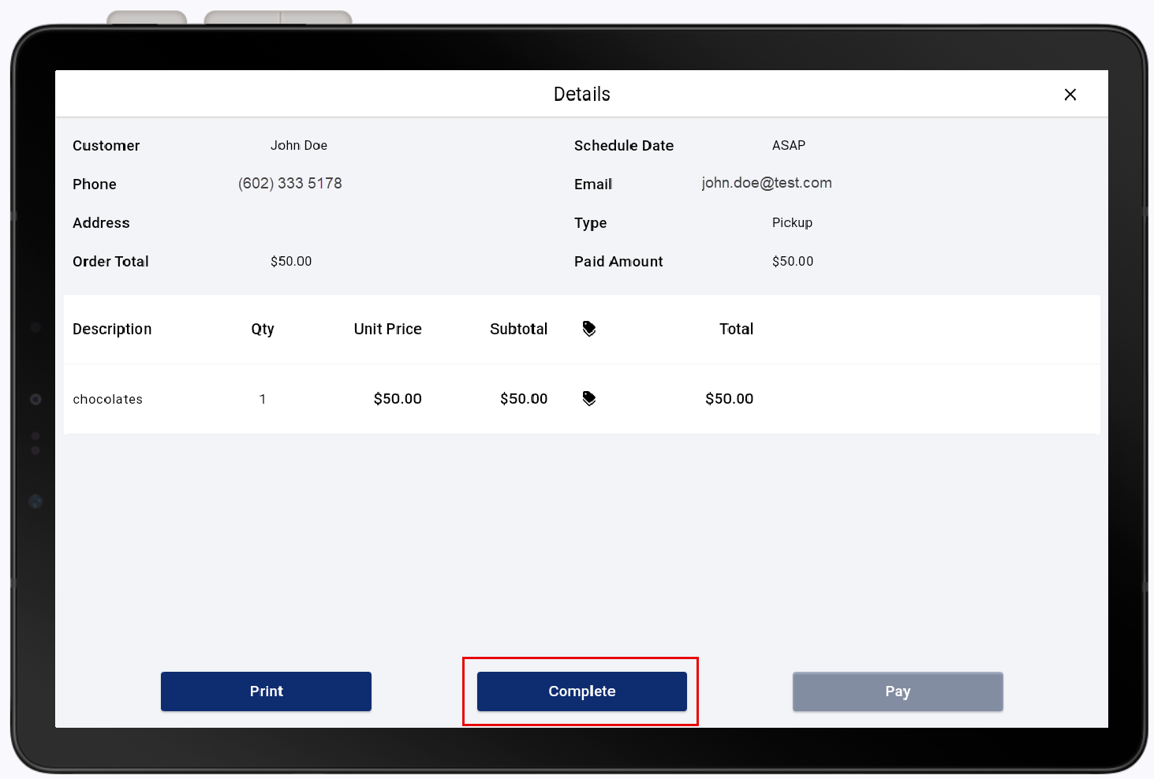Viewport: 1154px width, 779px height.
Task: Click the Unit Price column header
Action: [x=387, y=329]
